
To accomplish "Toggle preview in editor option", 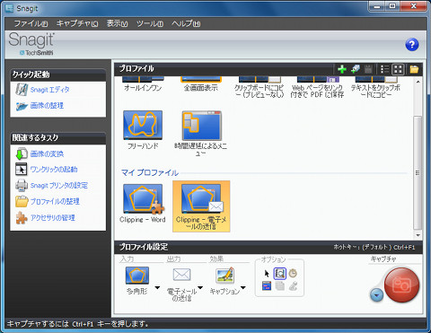I will tap(280, 274).
